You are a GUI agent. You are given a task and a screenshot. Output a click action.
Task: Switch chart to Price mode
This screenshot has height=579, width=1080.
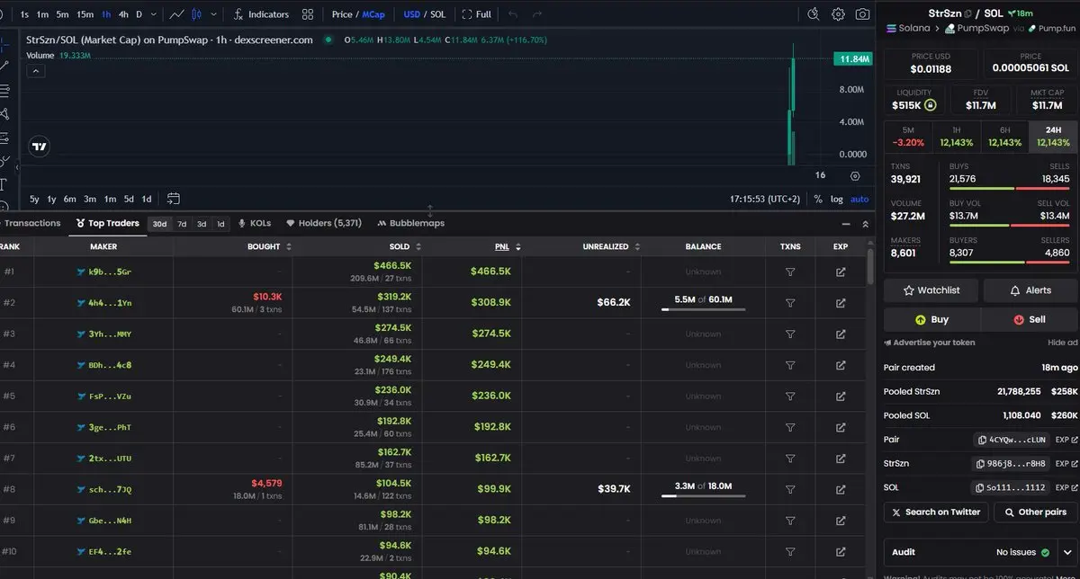click(x=342, y=14)
